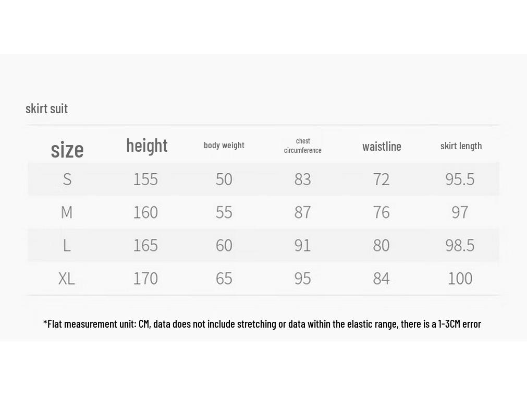The image size is (527, 396).
Task: Click skirt length value 95.5
Action: point(460,179)
